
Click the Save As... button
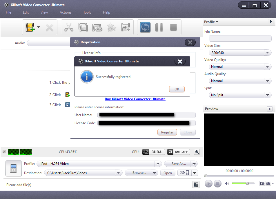178,164
